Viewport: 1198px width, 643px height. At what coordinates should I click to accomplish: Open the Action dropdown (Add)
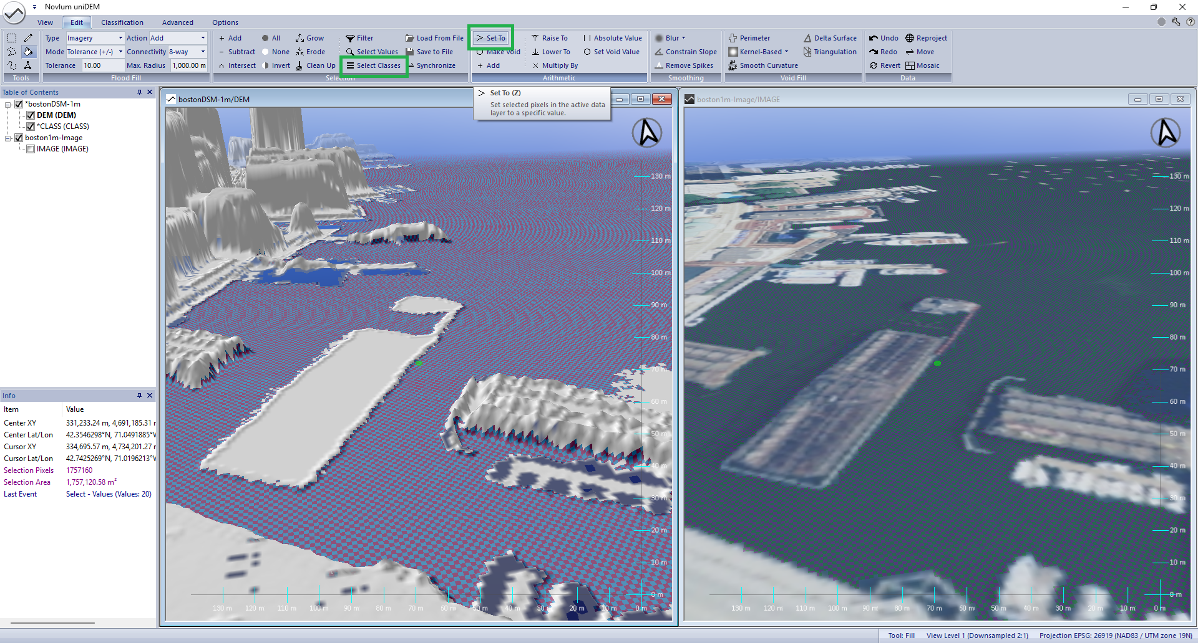click(203, 38)
